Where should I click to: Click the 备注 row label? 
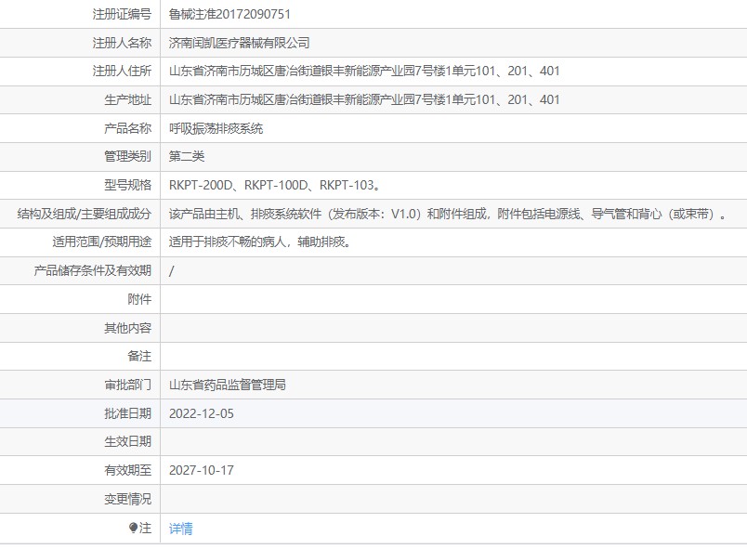pyautogui.click(x=139, y=356)
